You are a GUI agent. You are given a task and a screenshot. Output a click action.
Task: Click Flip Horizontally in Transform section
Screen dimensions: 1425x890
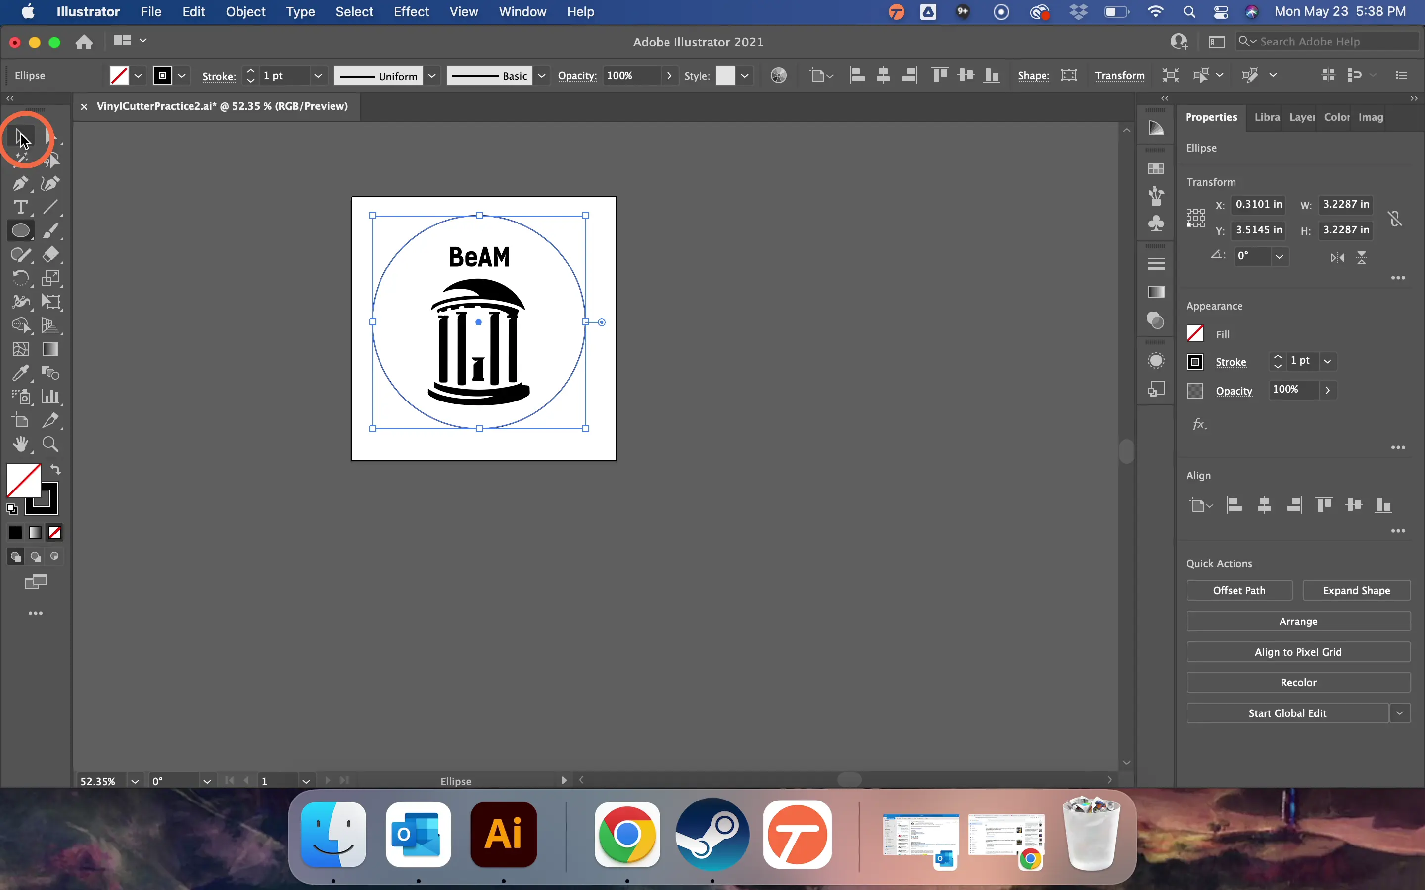(x=1337, y=257)
